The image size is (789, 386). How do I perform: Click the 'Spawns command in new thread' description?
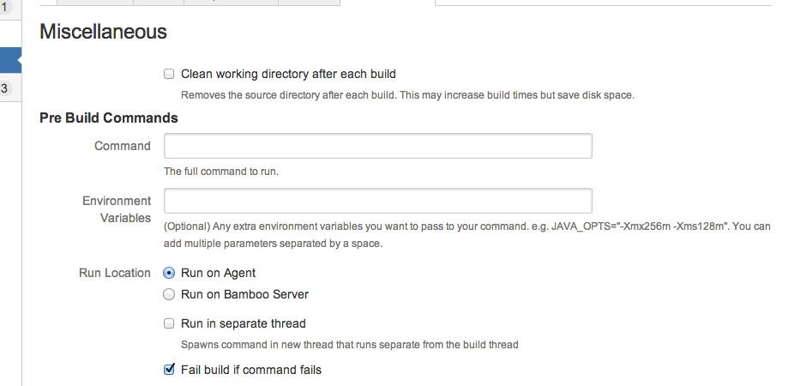point(350,345)
